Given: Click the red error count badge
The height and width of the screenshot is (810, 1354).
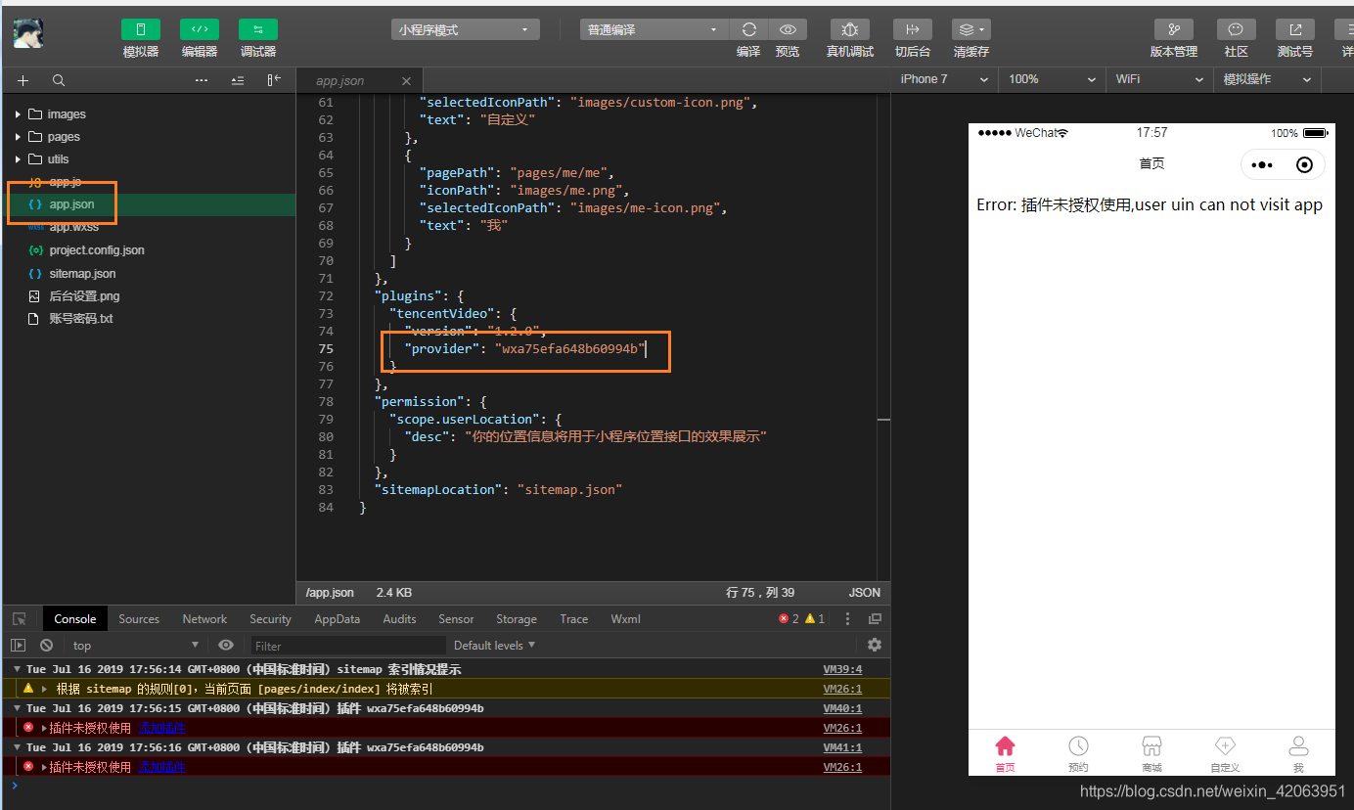Looking at the screenshot, I should pos(789,619).
